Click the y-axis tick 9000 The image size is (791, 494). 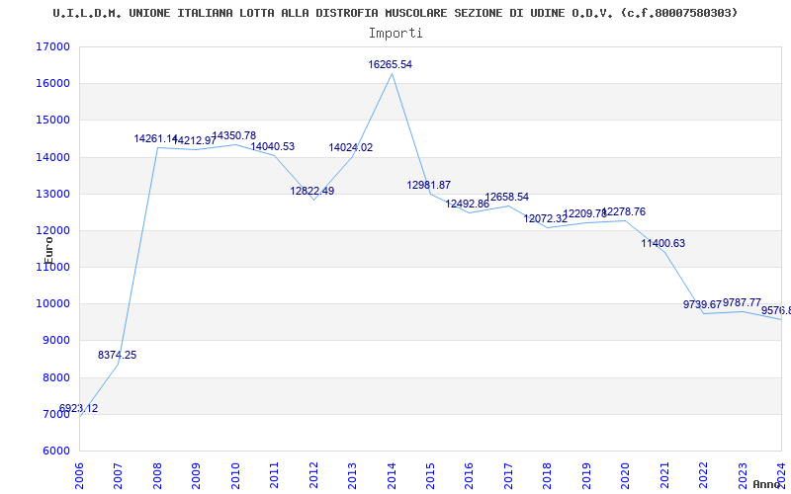coord(55,341)
